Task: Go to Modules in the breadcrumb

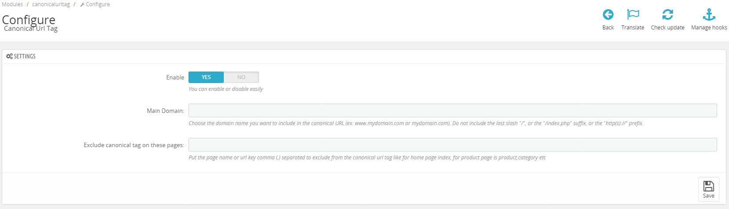Action: click(12, 4)
